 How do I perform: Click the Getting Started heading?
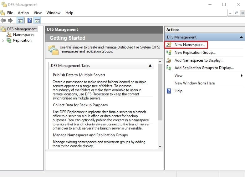coord(68,38)
